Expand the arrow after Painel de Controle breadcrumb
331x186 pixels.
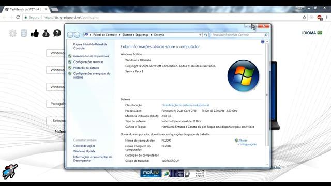(x=119, y=35)
